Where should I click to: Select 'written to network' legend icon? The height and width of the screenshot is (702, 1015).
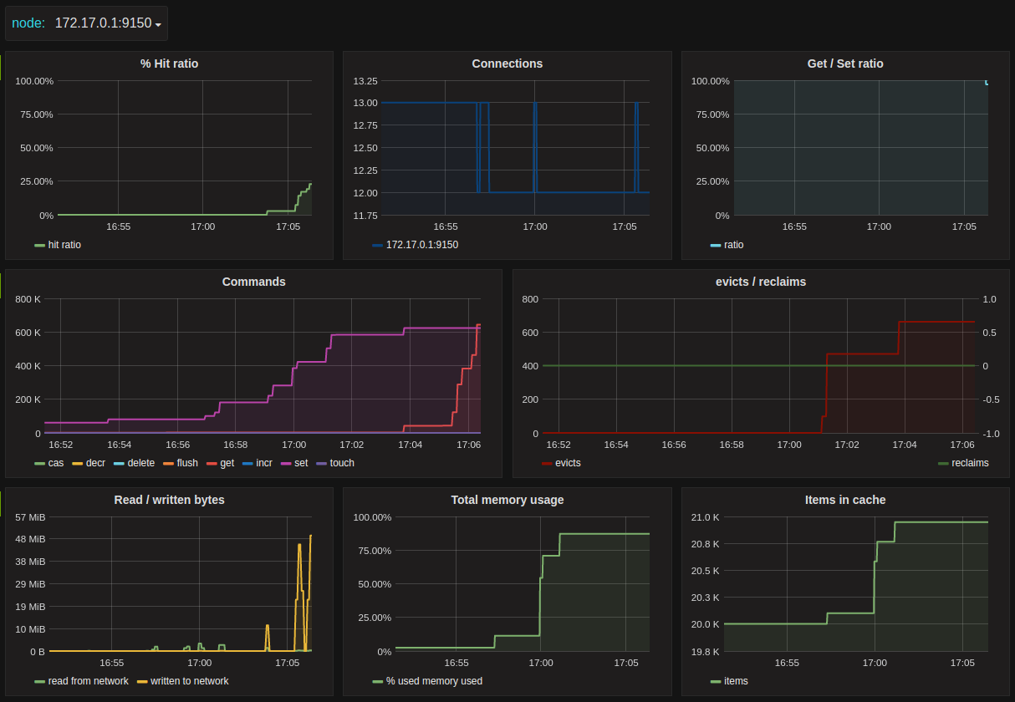(x=141, y=682)
